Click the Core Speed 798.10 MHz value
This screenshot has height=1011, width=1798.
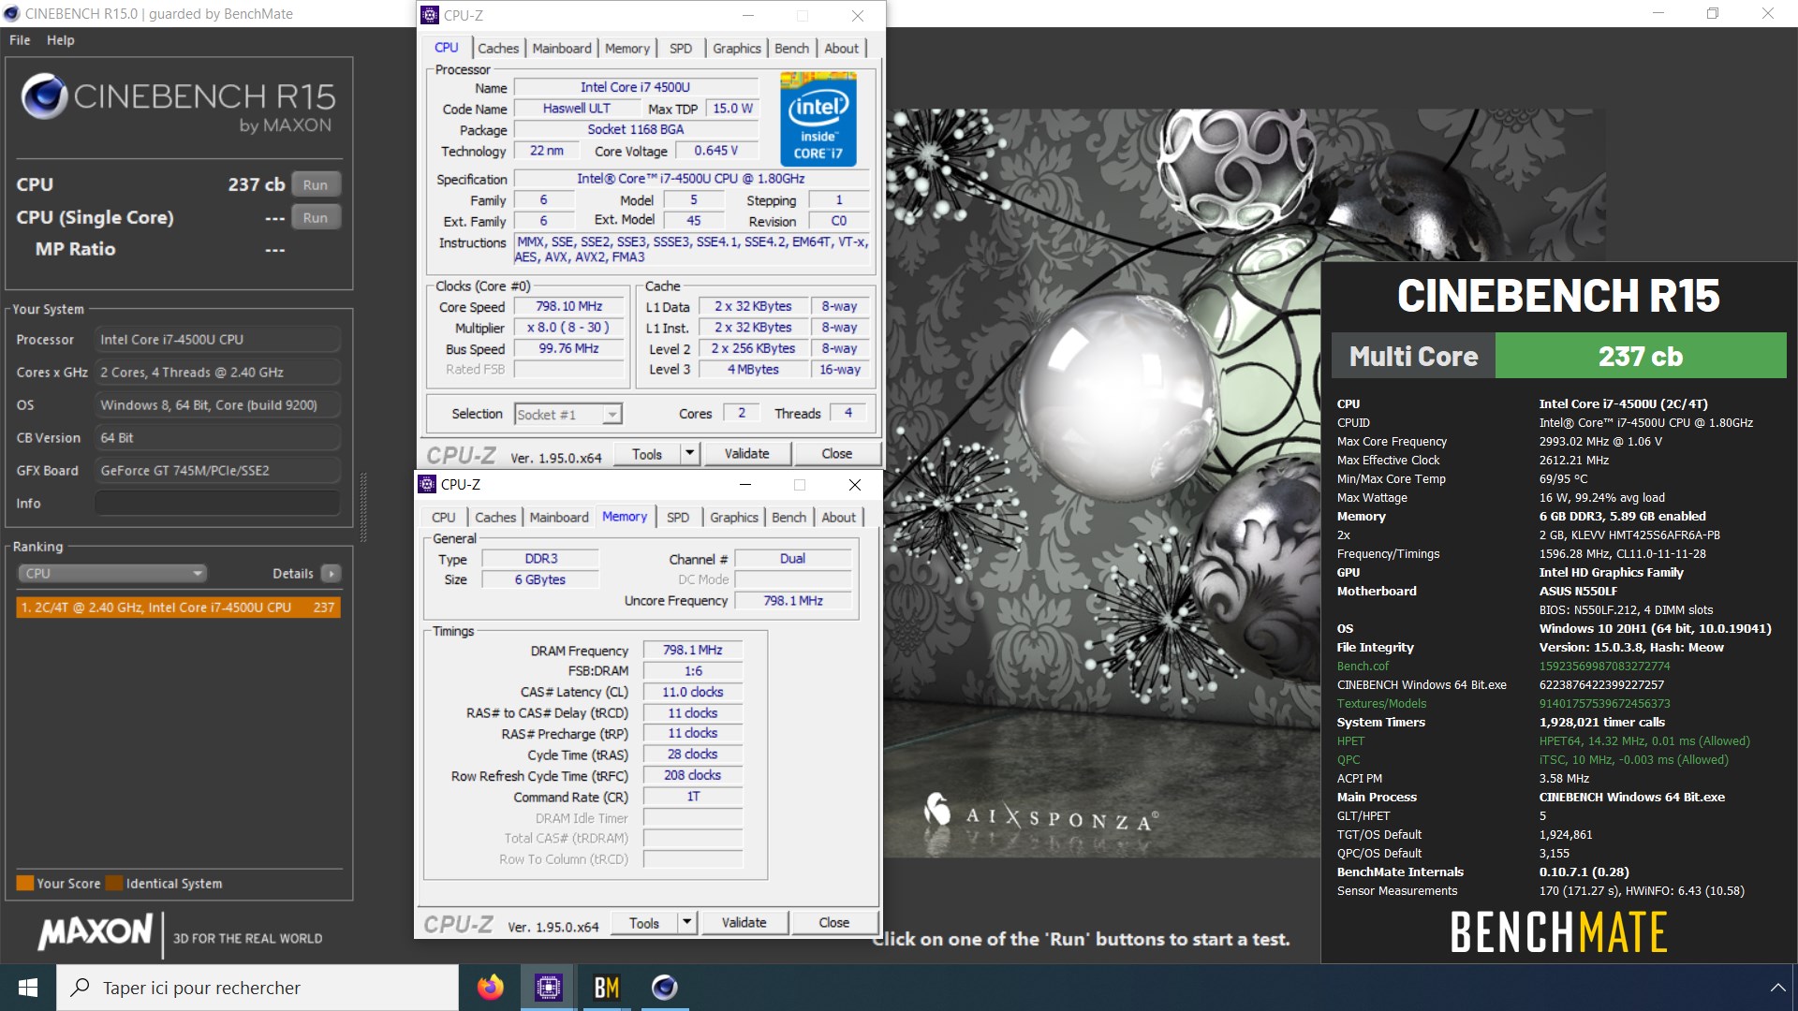(x=568, y=306)
